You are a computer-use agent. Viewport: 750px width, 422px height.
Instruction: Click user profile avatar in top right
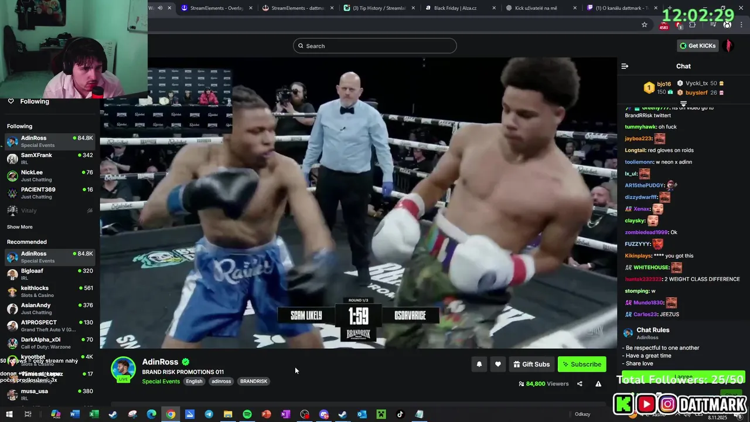pyautogui.click(x=729, y=46)
